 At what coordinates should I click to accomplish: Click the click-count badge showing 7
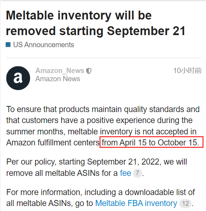click(x=137, y=173)
